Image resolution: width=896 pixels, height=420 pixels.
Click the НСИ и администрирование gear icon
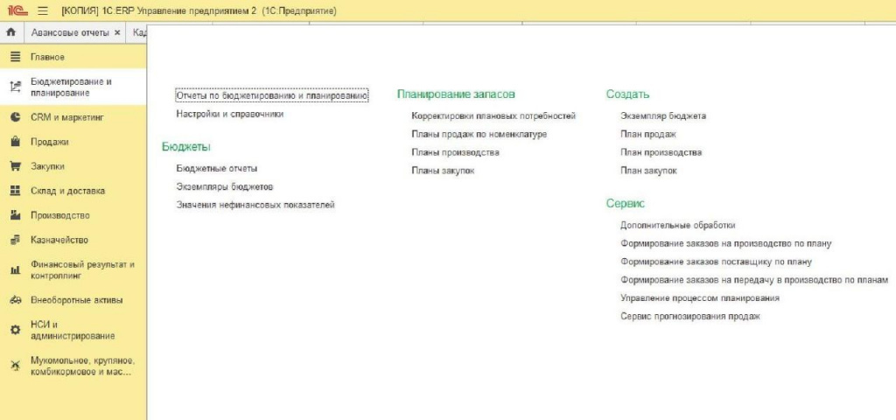pos(16,330)
